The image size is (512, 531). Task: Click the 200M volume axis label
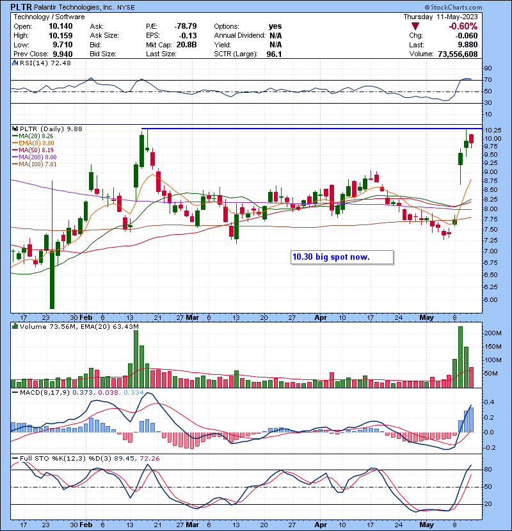(x=493, y=333)
